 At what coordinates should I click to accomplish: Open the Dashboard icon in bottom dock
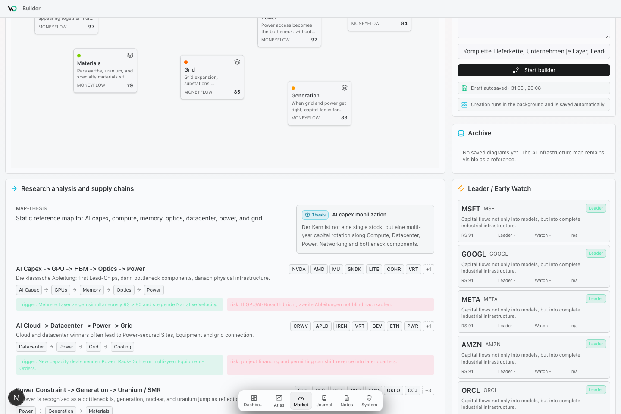[254, 401]
